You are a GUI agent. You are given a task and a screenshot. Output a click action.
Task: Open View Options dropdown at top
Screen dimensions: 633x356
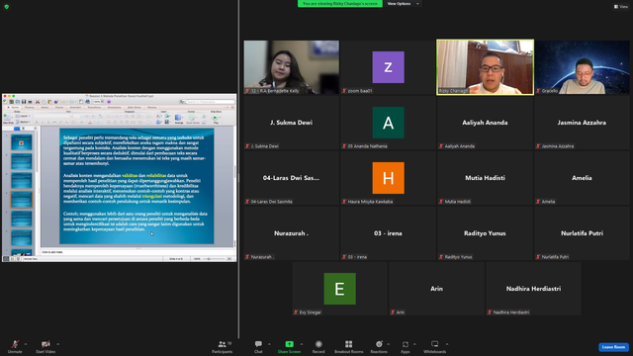403,4
